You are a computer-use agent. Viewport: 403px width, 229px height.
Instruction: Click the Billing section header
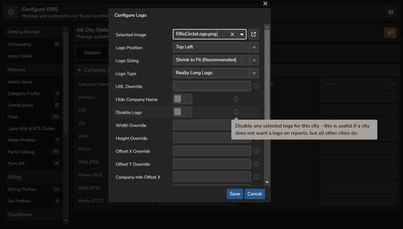[x=34, y=177]
